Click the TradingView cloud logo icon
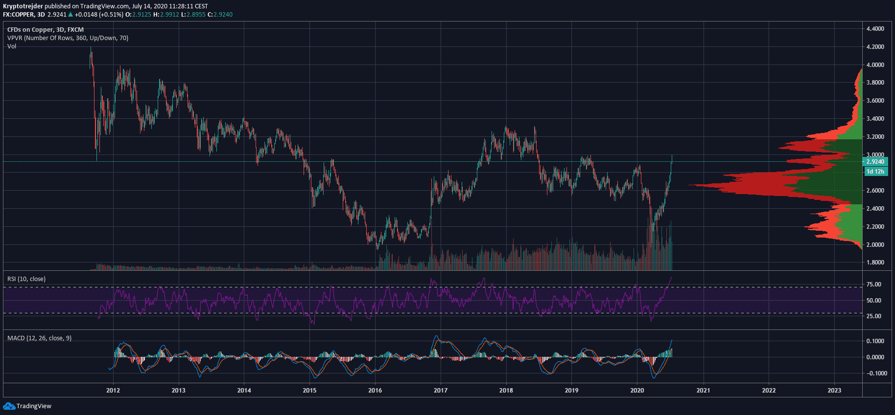This screenshot has height=415, width=895. [x=9, y=406]
